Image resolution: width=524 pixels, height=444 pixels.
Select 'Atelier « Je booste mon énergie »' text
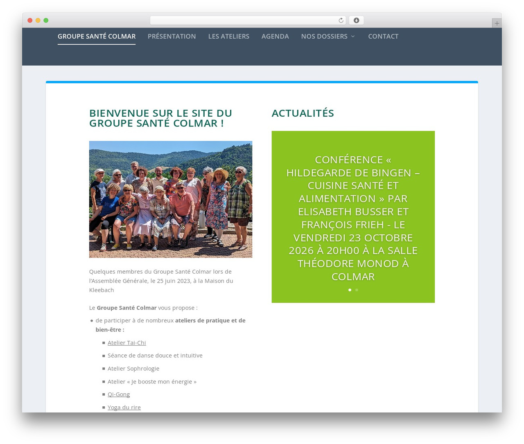point(152,382)
